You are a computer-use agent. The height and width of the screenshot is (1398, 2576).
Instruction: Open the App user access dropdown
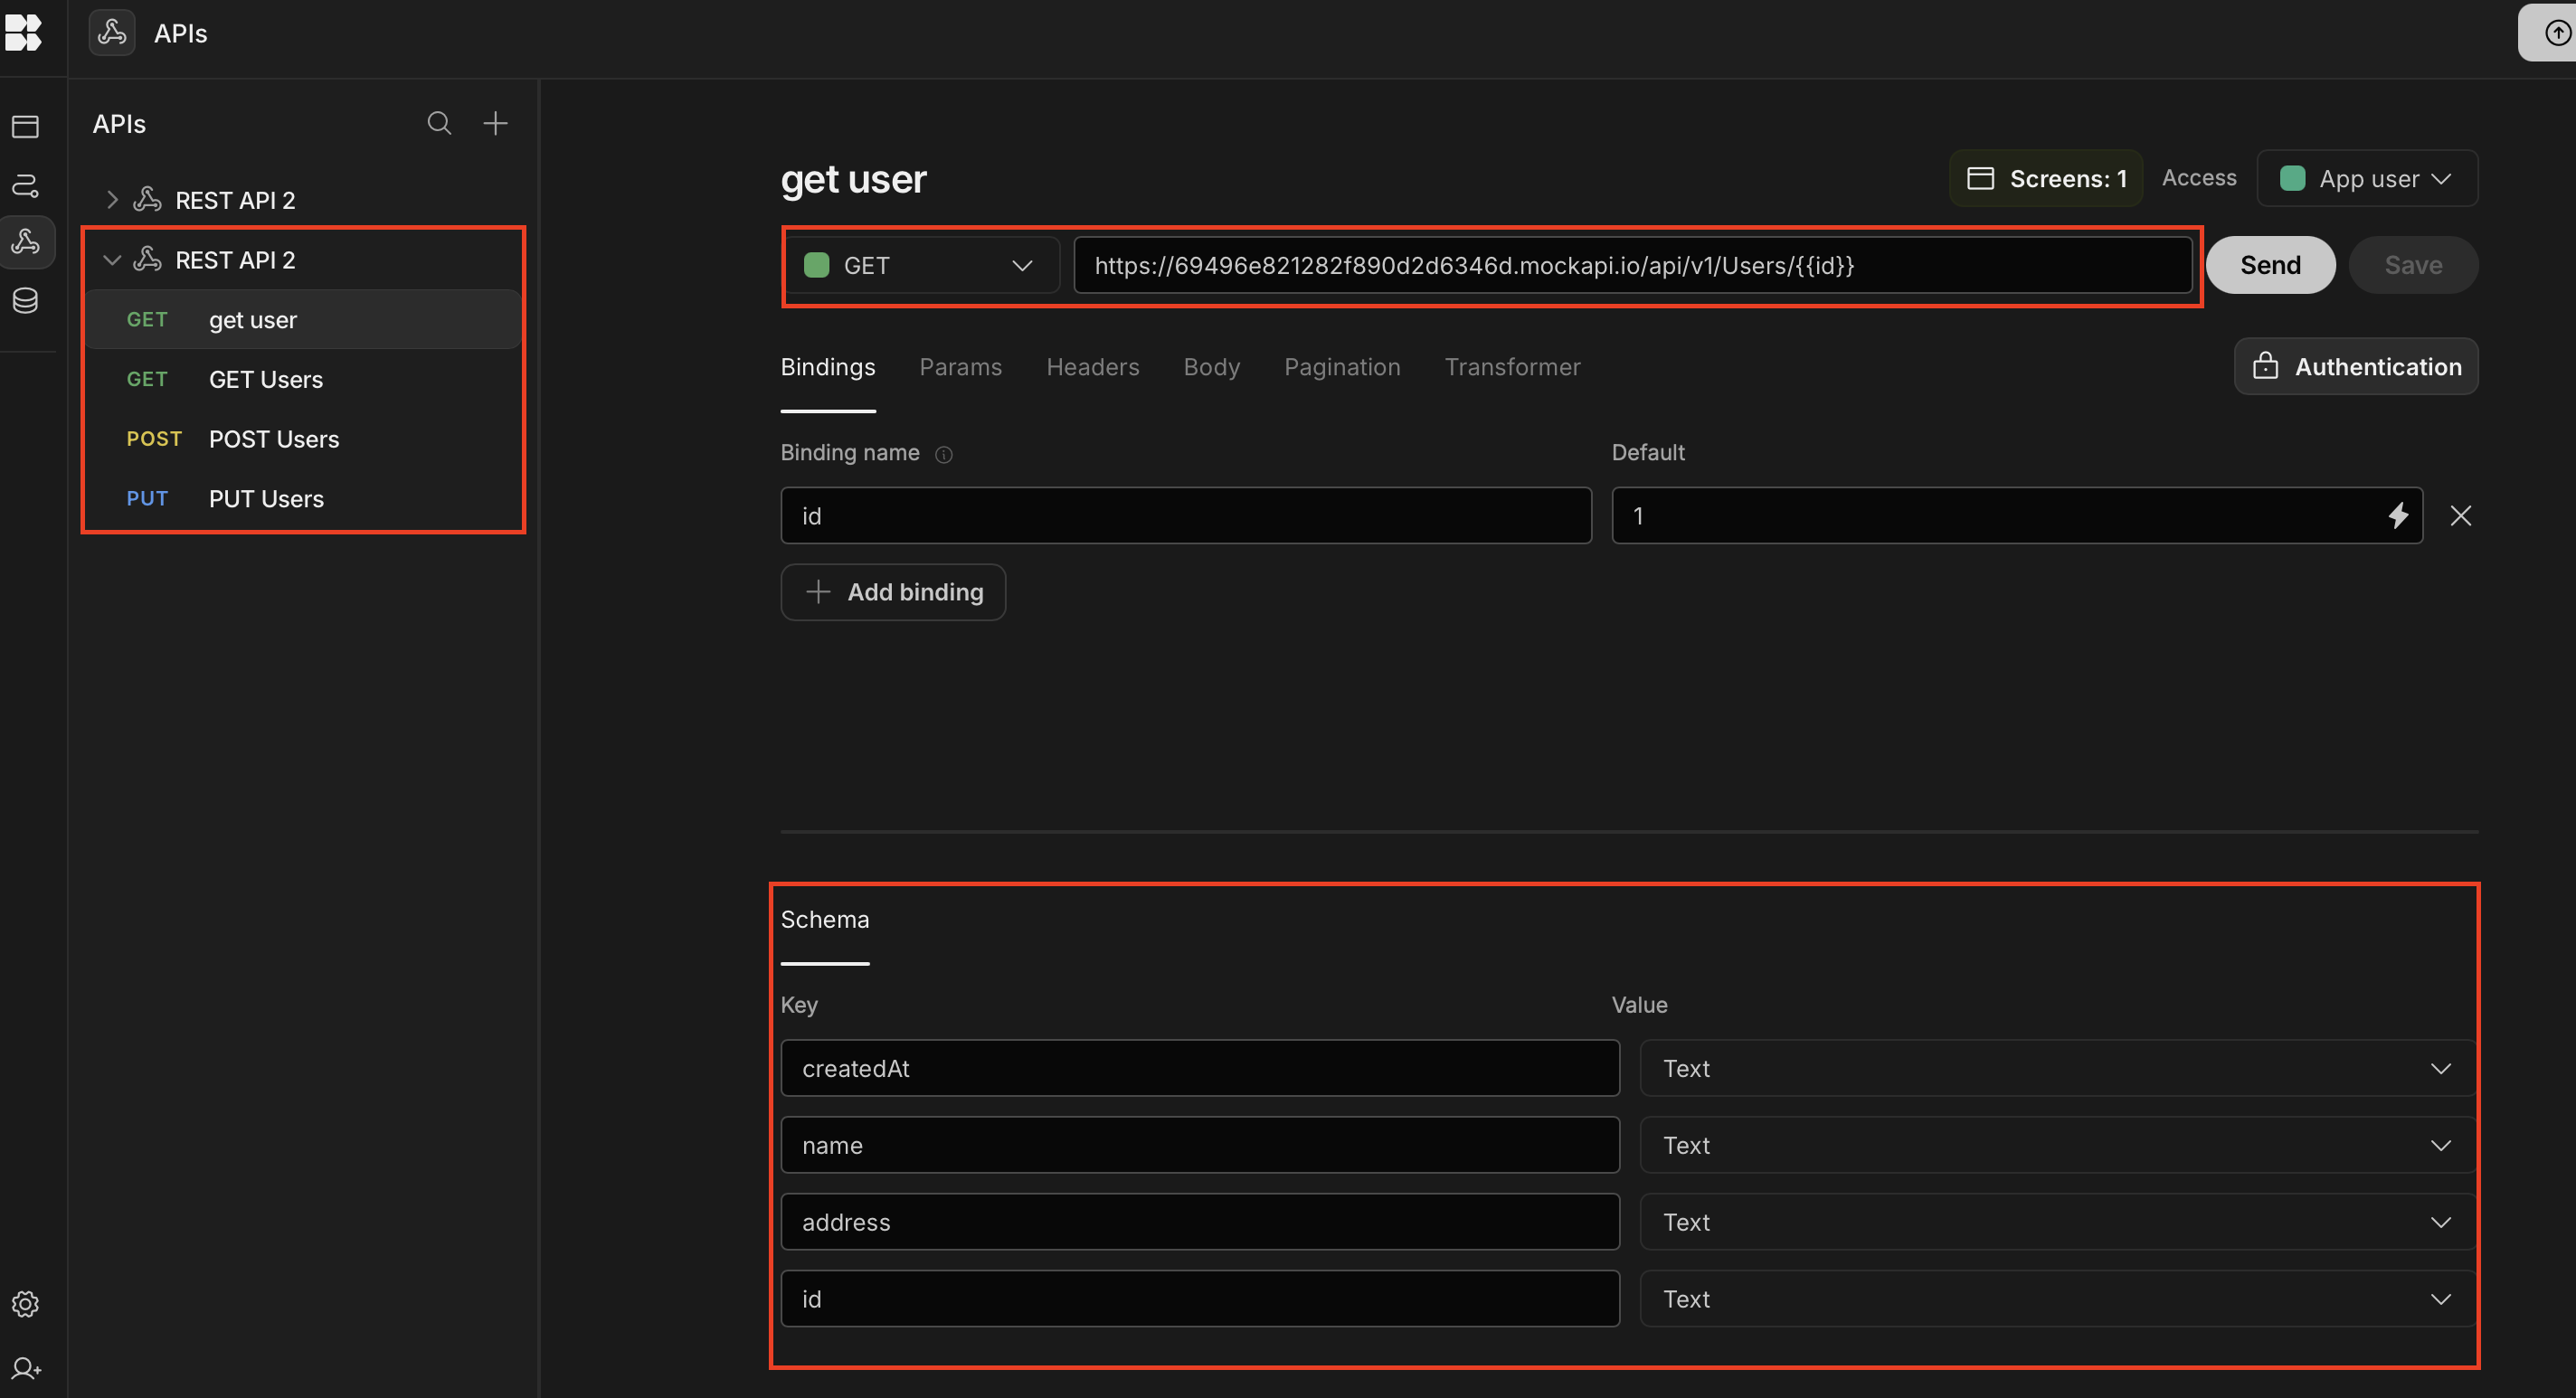[x=2366, y=179]
